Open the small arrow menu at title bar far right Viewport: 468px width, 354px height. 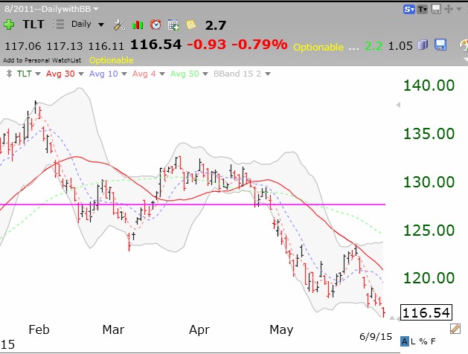tap(459, 9)
